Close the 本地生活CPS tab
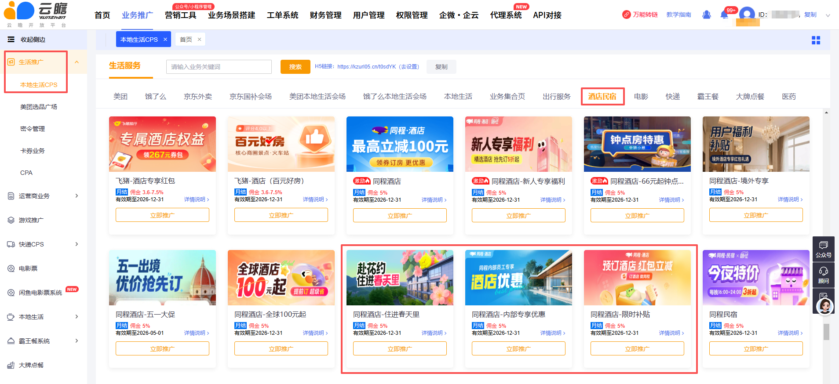Viewport: 839px width, 384px height. pyautogui.click(x=165, y=40)
